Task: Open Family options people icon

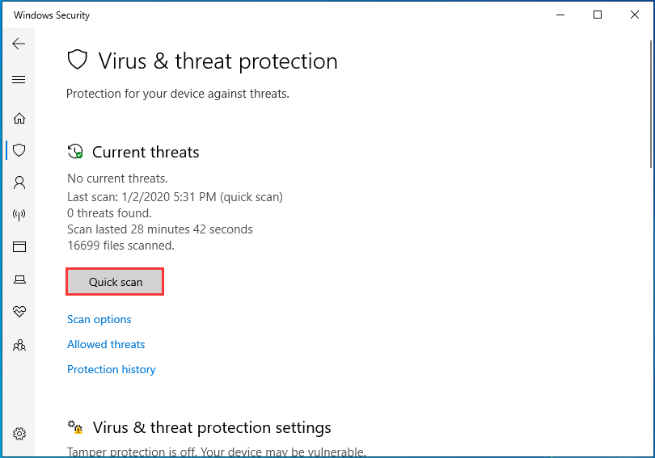Action: (19, 346)
